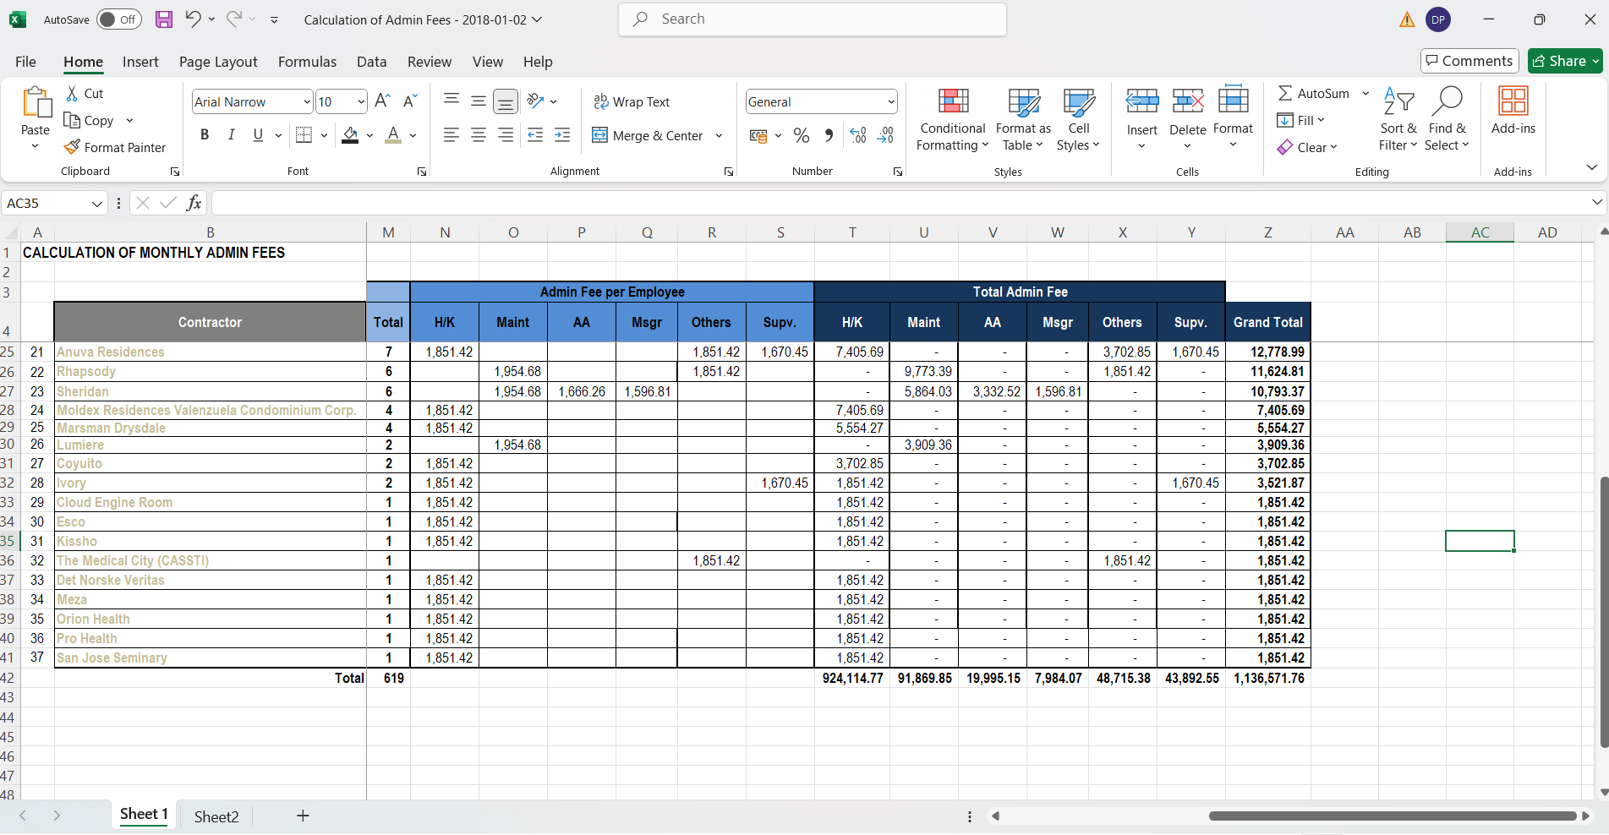Click Increase Decimal icon
The width and height of the screenshot is (1609, 835).
858,135
